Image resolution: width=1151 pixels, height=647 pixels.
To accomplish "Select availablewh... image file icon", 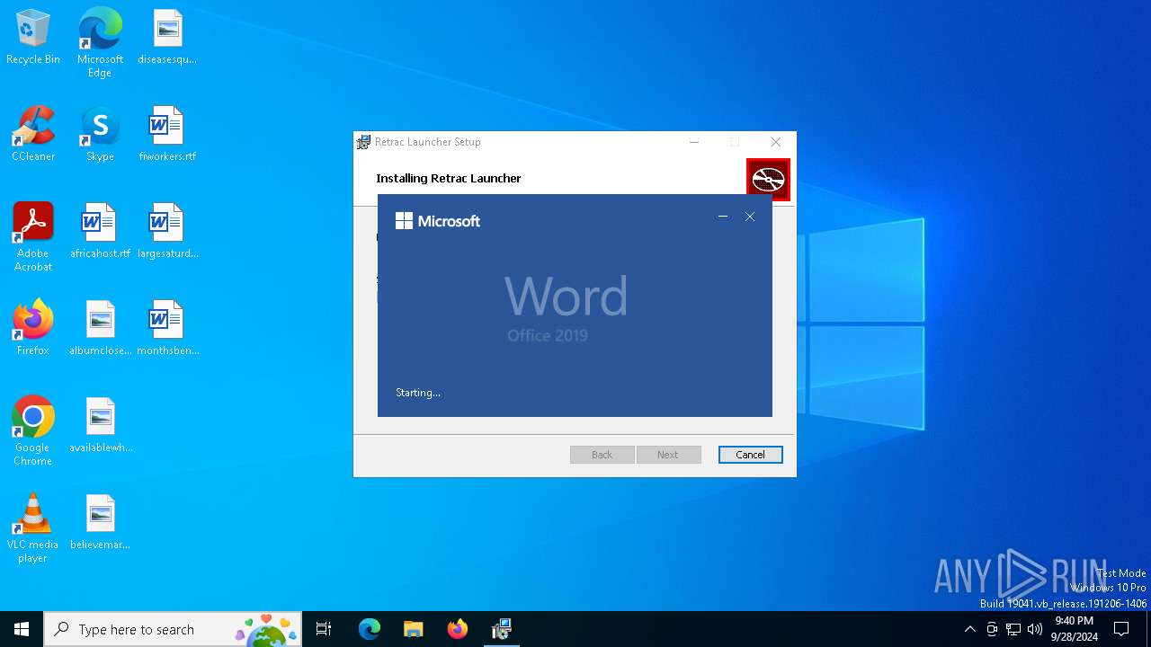I will coord(100,426).
